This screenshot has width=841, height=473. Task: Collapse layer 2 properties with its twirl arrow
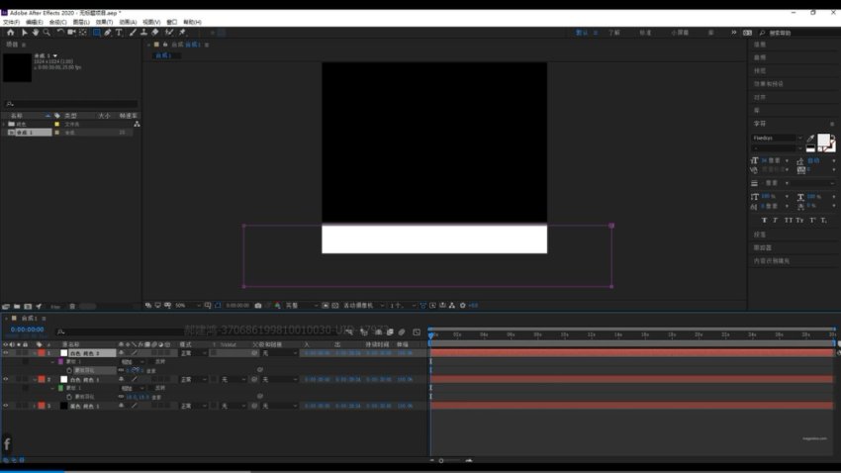point(35,379)
